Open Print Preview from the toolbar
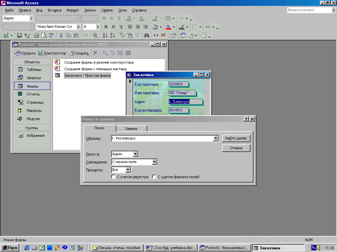Viewport: 337px width, 252px height. [44, 35]
